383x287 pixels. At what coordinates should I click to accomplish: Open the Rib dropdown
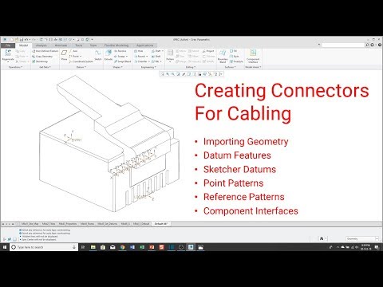(161, 61)
